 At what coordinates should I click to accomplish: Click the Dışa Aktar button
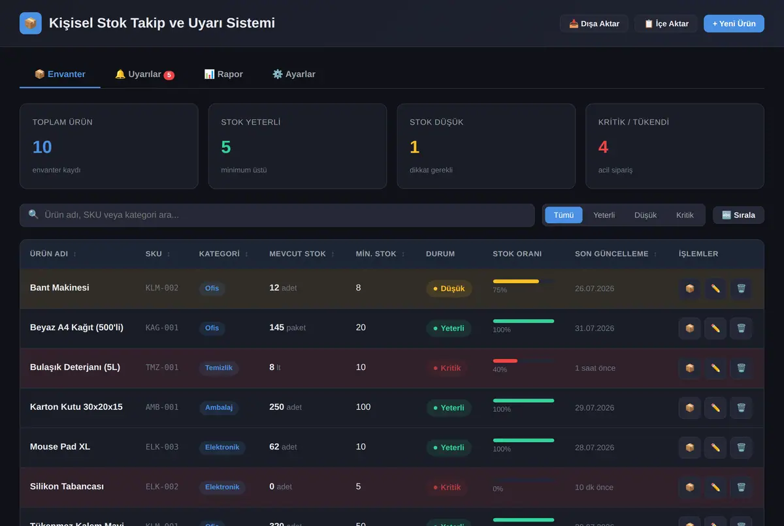click(594, 23)
